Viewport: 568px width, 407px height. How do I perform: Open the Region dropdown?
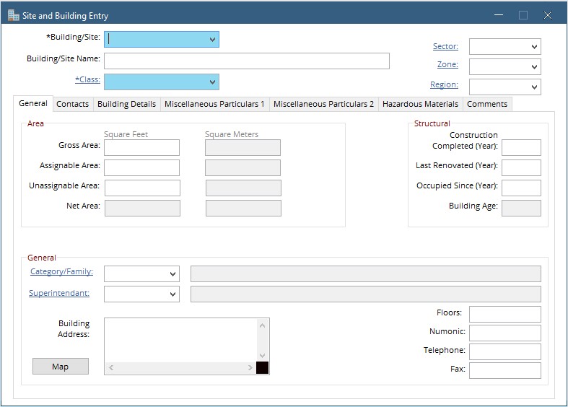point(534,87)
